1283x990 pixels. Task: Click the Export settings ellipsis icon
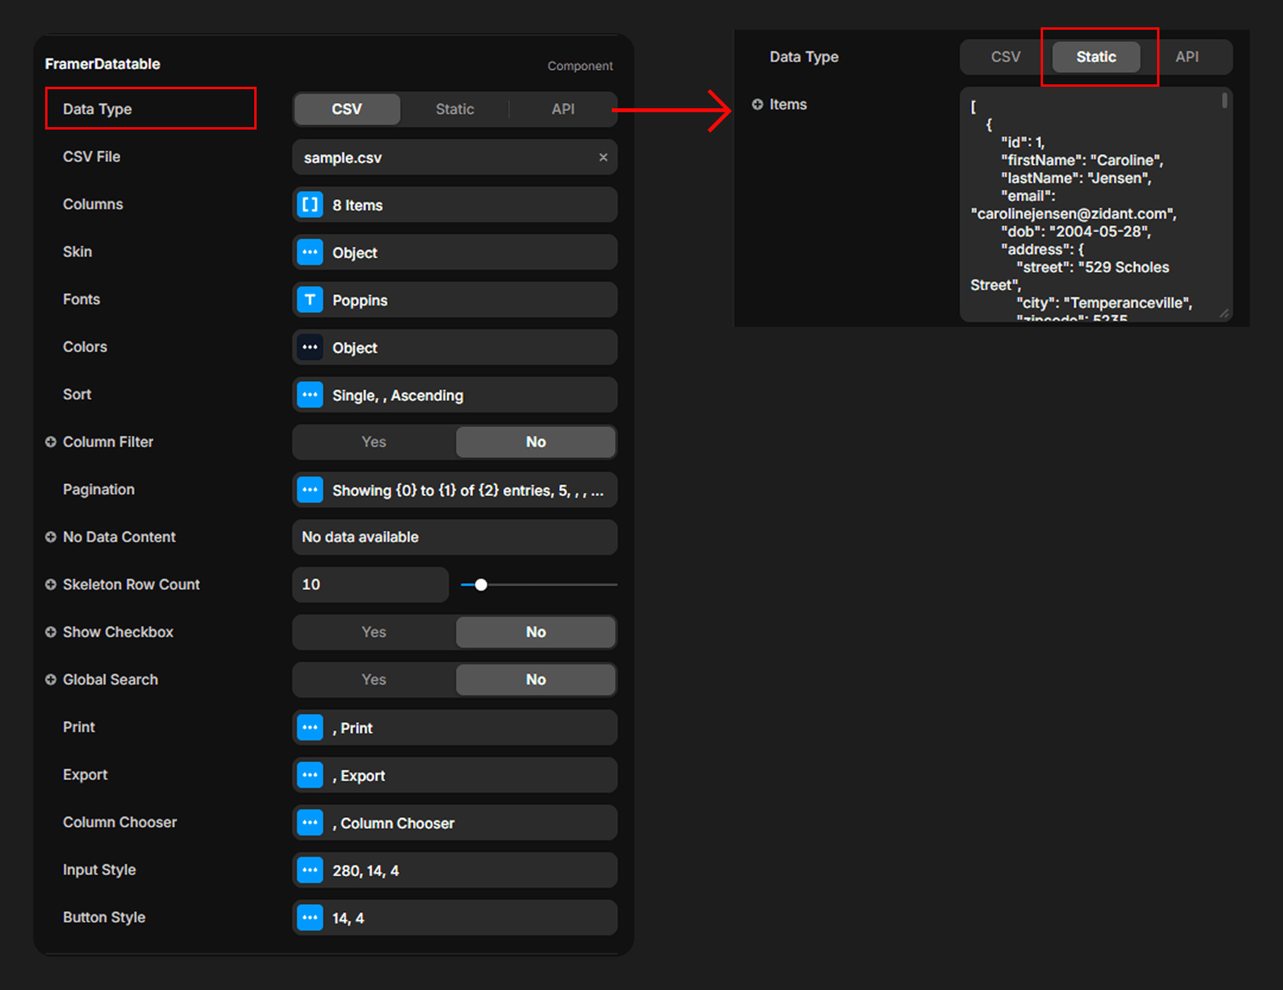310,775
